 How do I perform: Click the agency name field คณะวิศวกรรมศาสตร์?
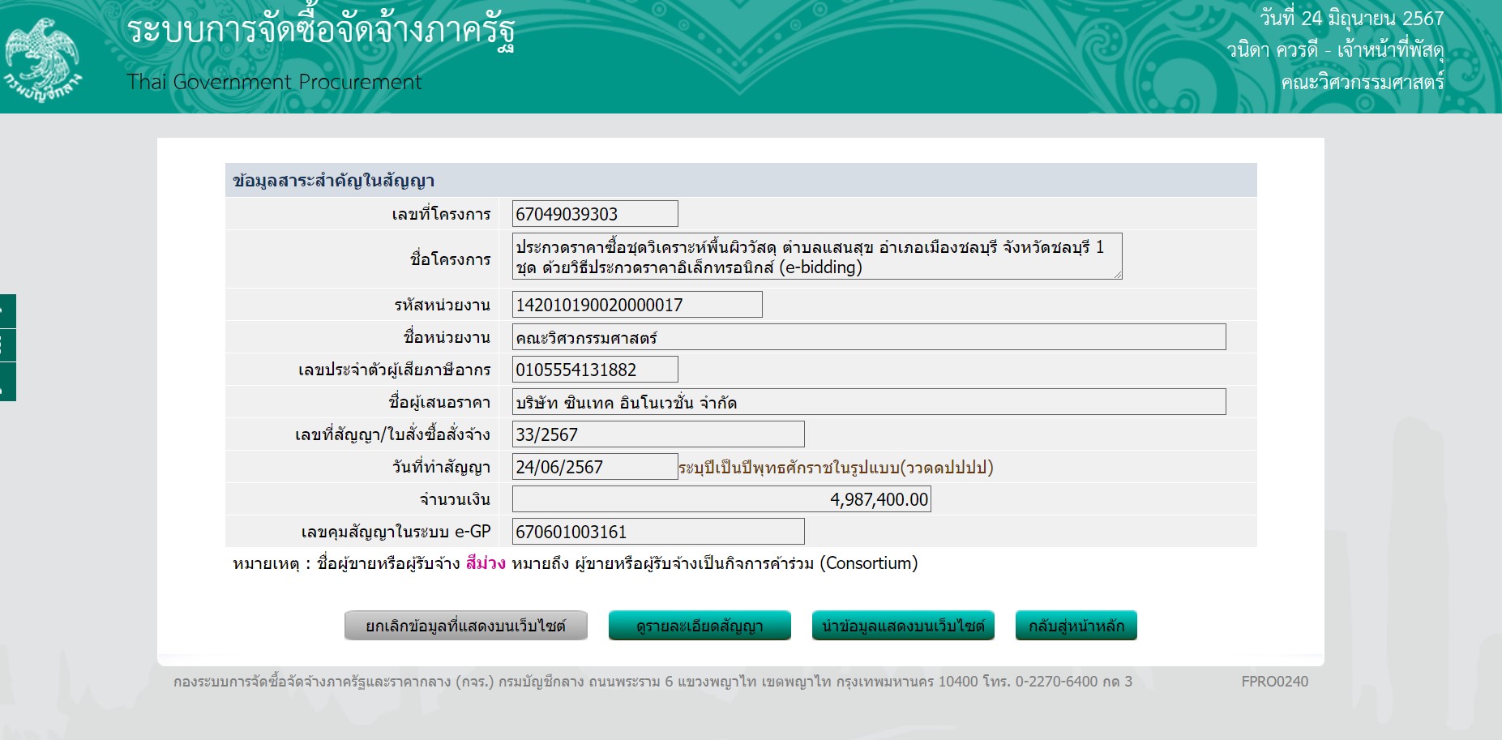click(x=868, y=337)
